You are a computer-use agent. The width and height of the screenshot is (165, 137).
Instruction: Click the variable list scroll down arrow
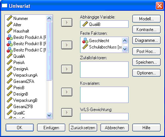(49, 115)
